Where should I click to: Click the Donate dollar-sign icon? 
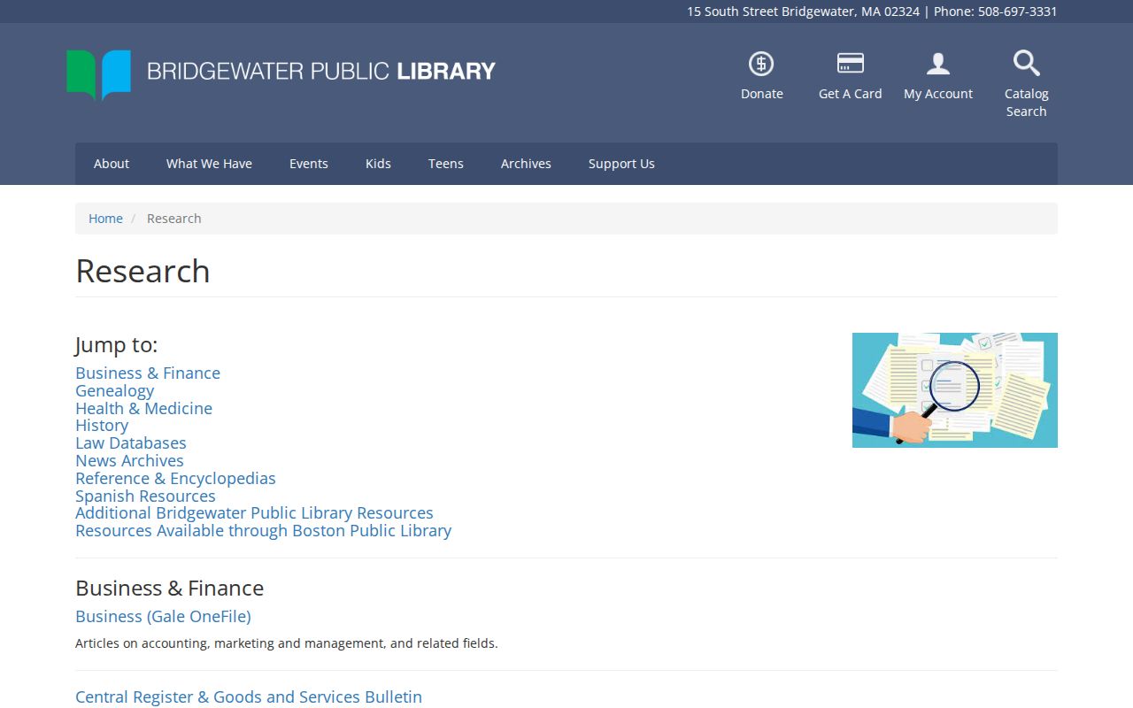(761, 64)
